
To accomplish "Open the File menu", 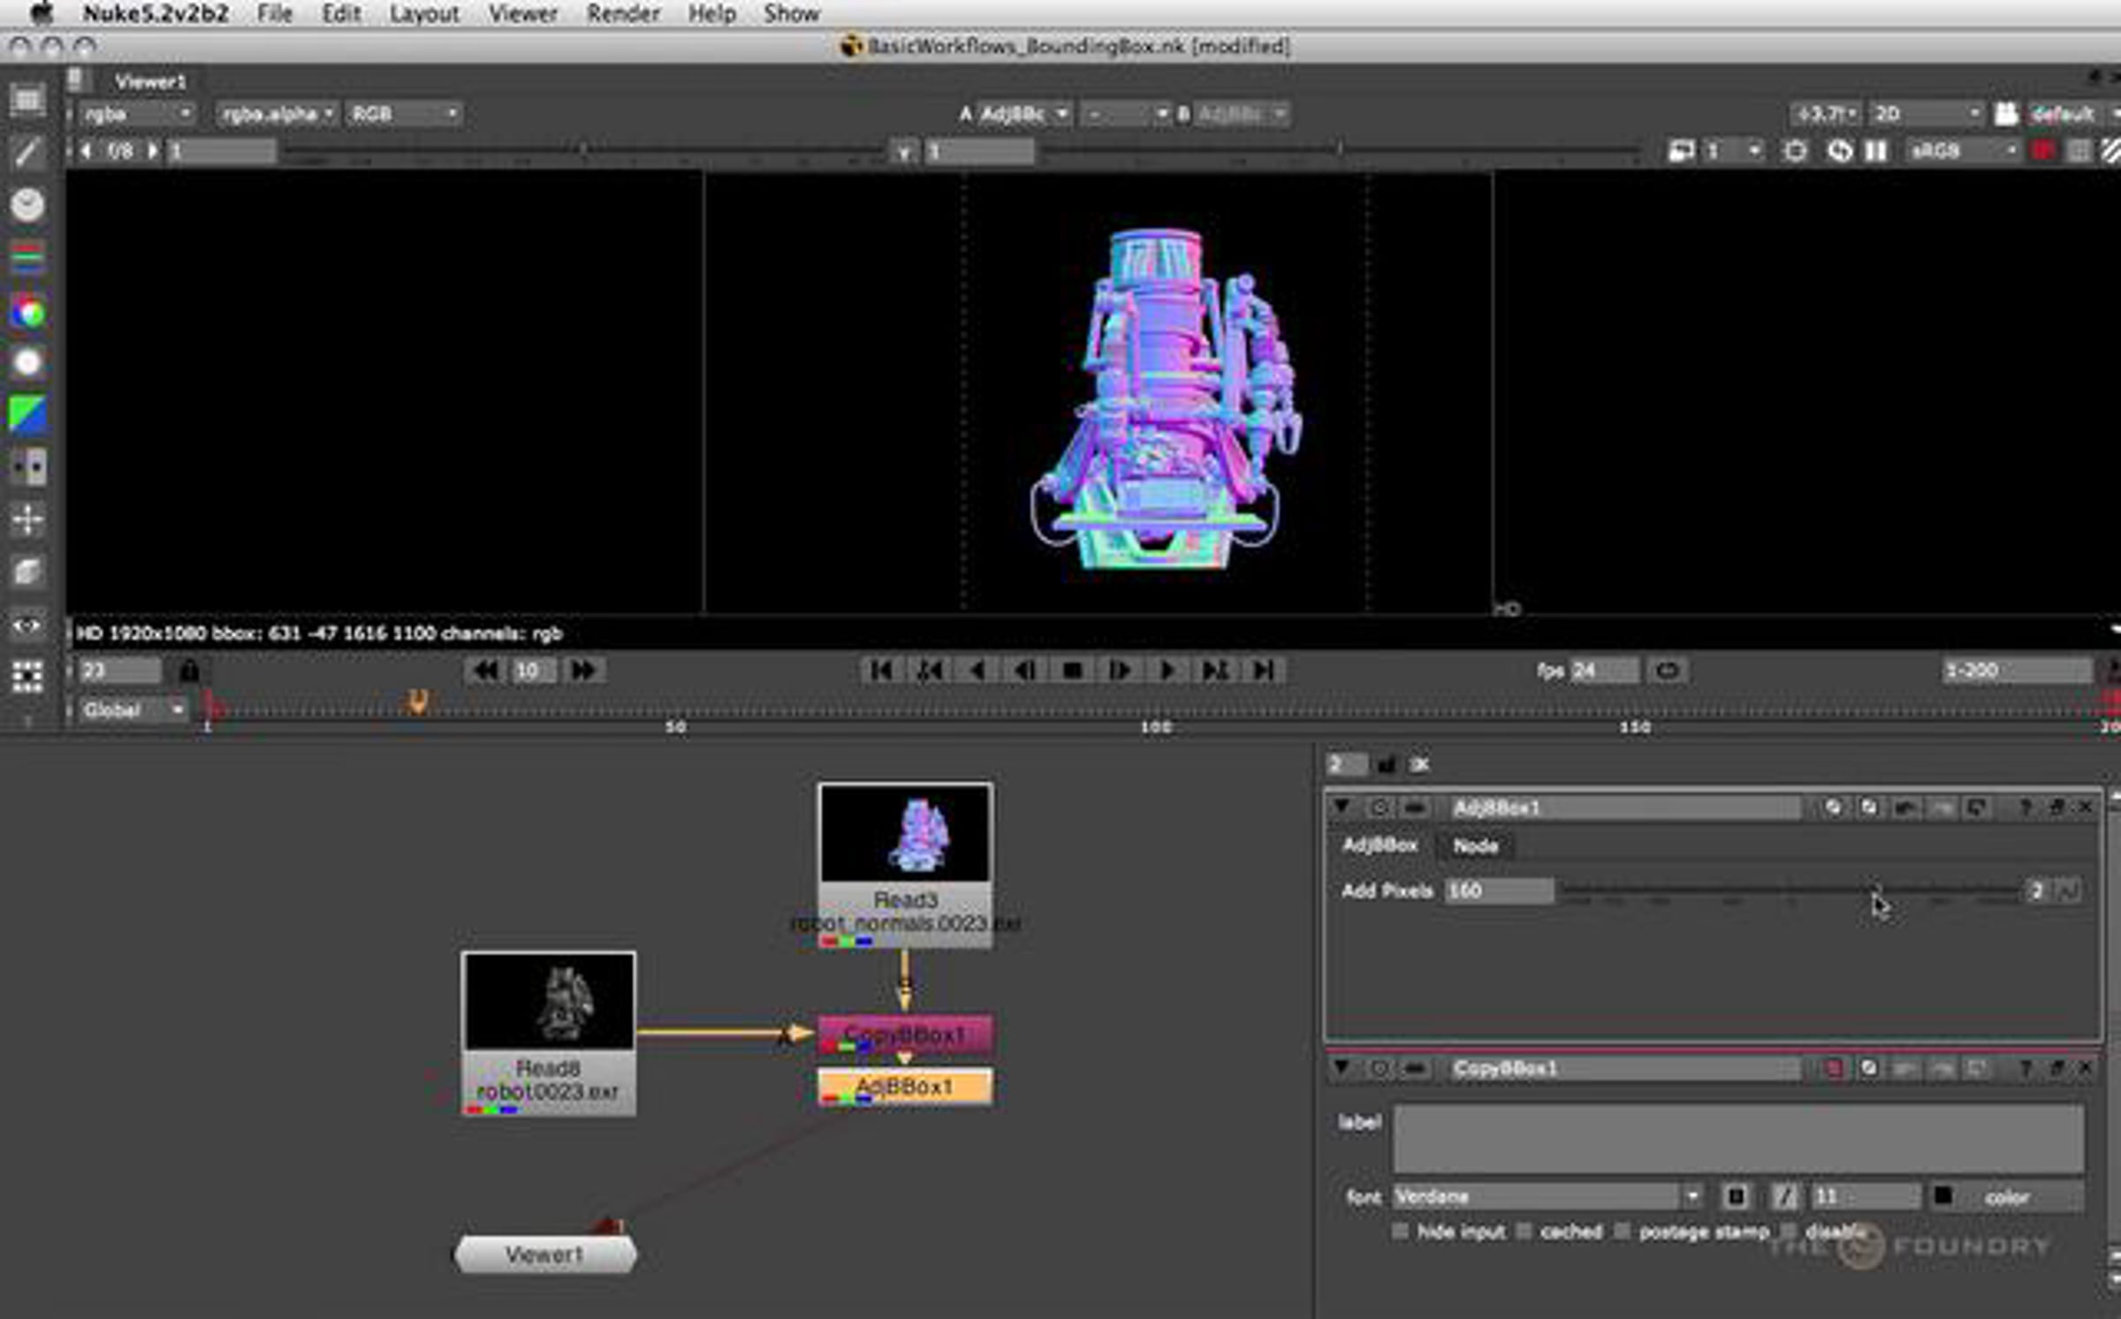I will [275, 14].
